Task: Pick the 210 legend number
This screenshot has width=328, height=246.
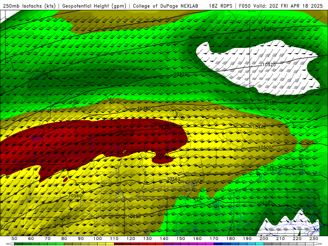Action: click(280, 239)
